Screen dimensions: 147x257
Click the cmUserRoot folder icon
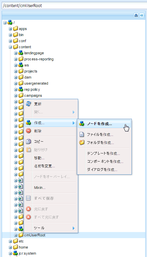(21, 235)
